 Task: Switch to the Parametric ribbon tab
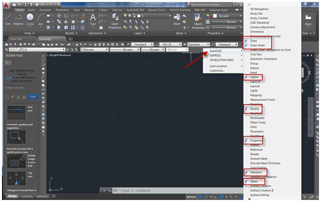click(62, 10)
